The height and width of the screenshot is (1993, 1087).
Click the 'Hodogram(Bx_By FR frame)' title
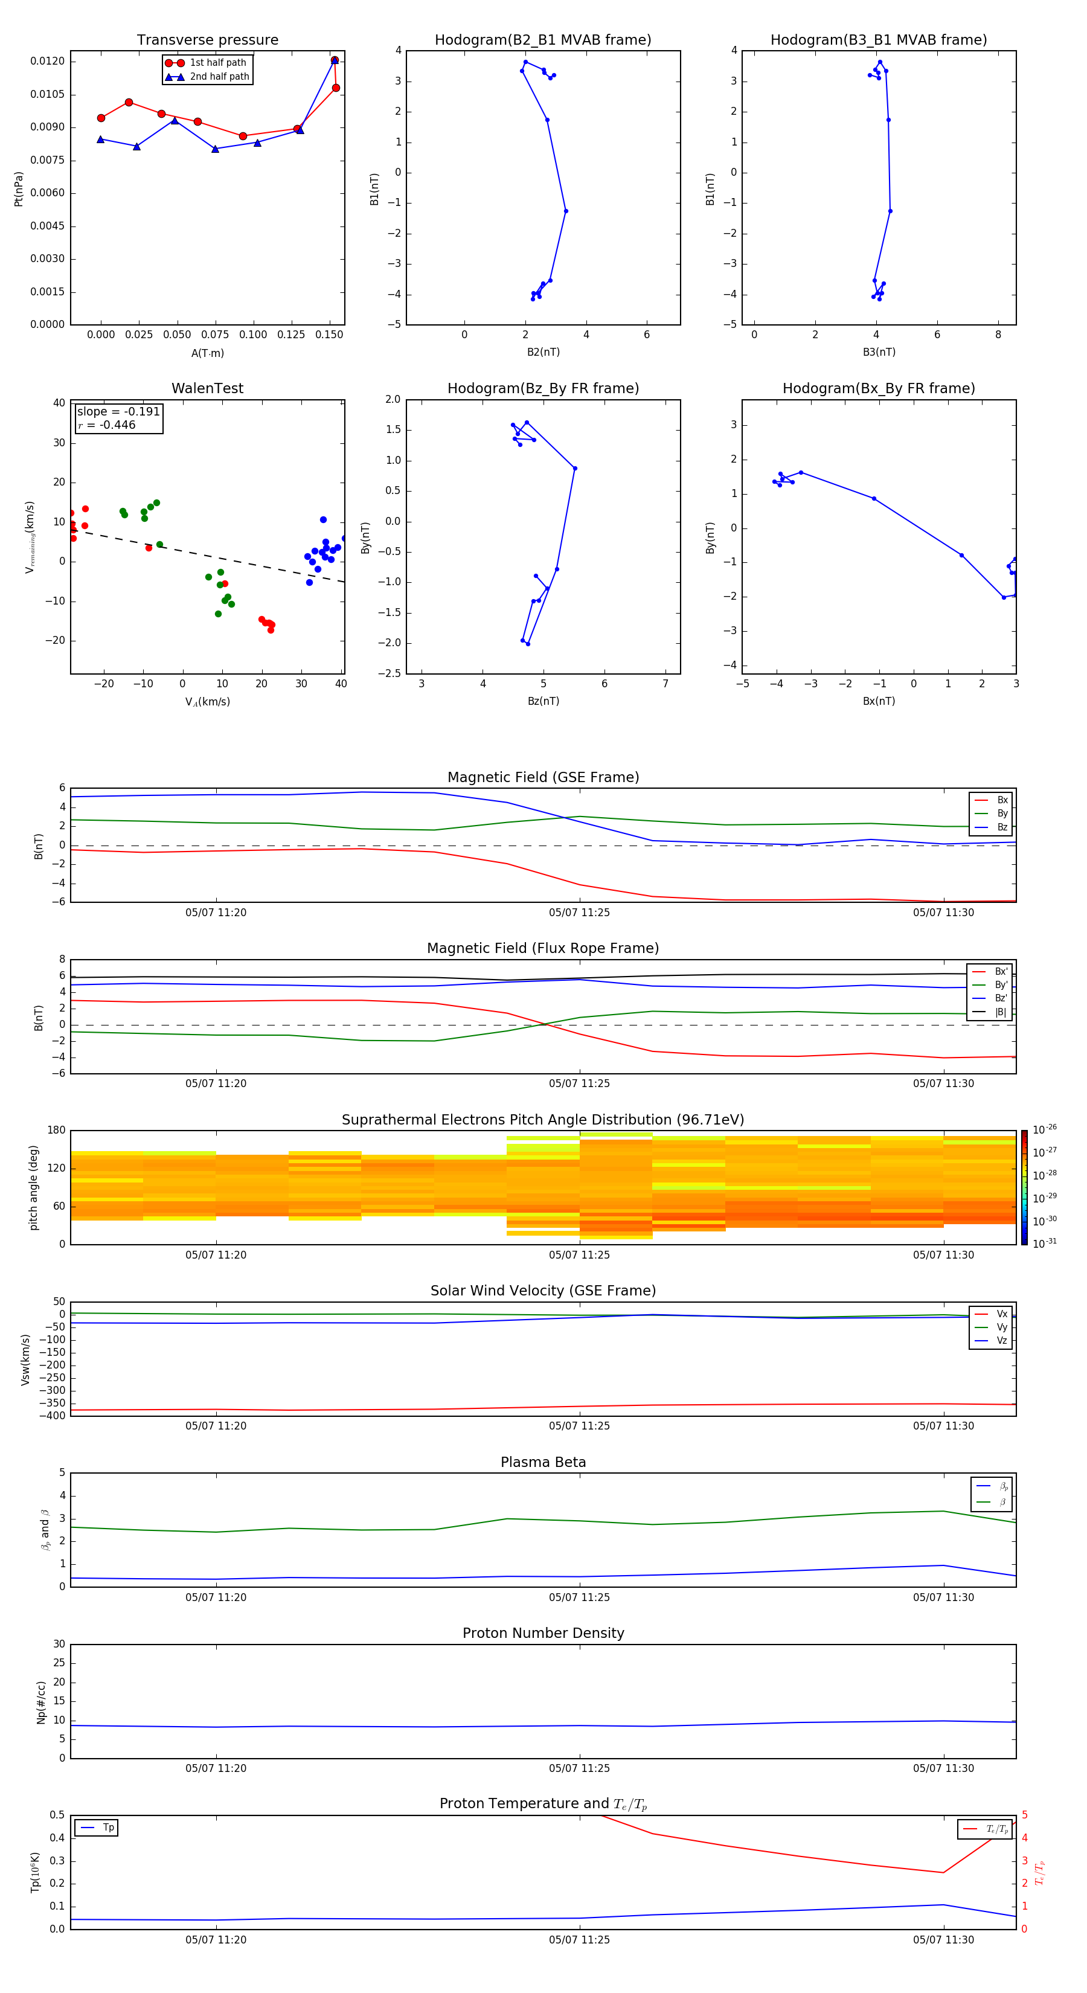879,388
